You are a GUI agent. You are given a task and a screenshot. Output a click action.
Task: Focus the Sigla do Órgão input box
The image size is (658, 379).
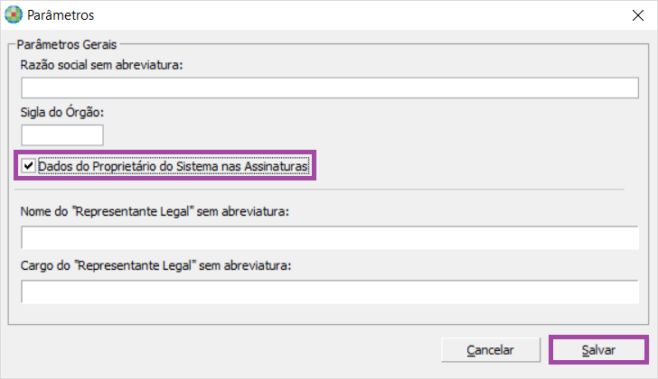coord(62,134)
